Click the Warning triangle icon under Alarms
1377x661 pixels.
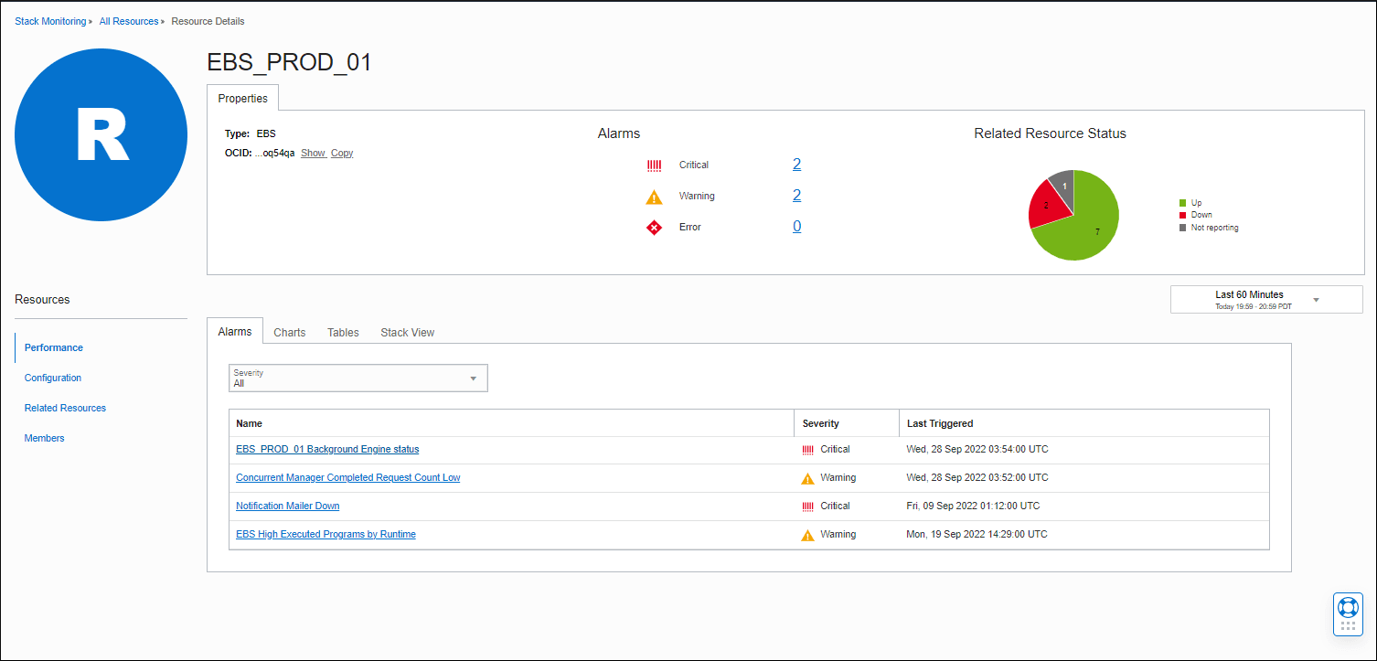tap(654, 196)
